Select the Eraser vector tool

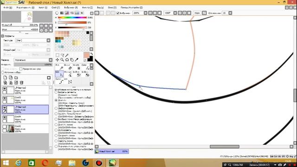click(x=68, y=67)
